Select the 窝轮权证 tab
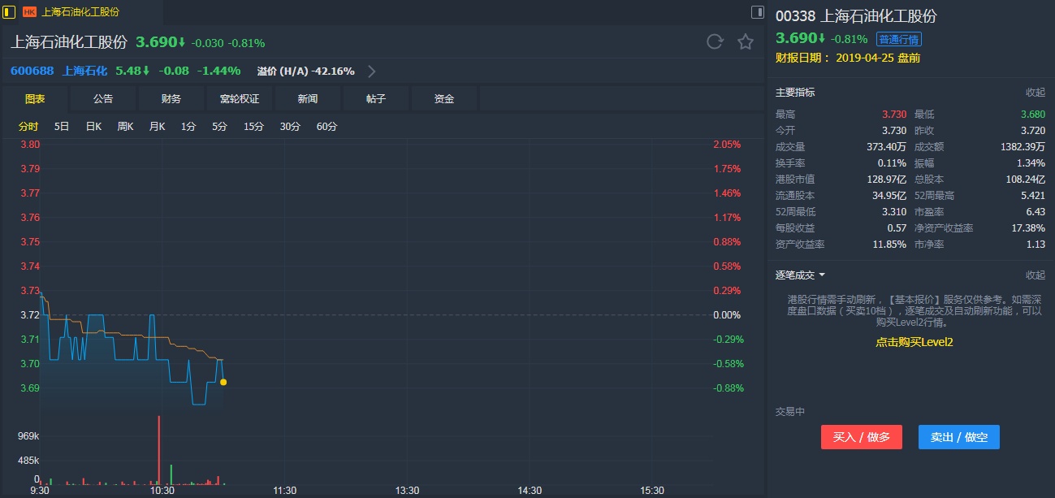Image resolution: width=1055 pixels, height=498 pixels. 240,99
